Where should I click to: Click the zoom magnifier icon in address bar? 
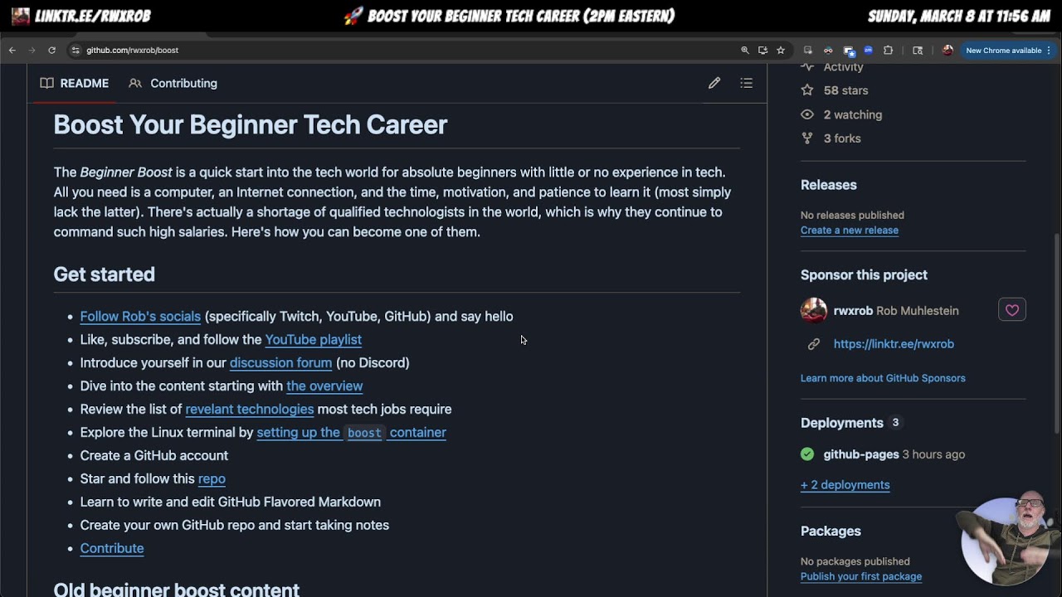click(x=745, y=51)
